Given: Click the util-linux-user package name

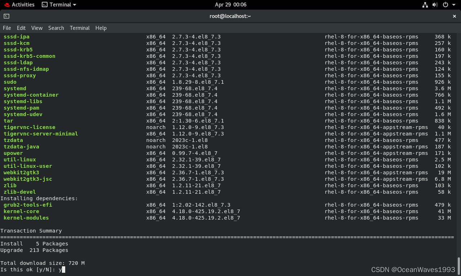Looking at the screenshot, I should (x=28, y=166).
